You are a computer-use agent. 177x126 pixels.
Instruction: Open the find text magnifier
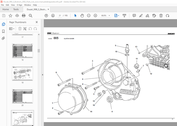pos(31,16)
